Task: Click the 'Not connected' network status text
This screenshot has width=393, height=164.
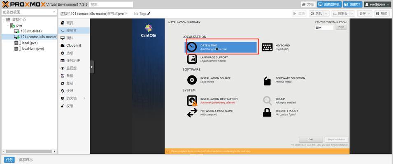Action: point(209,114)
